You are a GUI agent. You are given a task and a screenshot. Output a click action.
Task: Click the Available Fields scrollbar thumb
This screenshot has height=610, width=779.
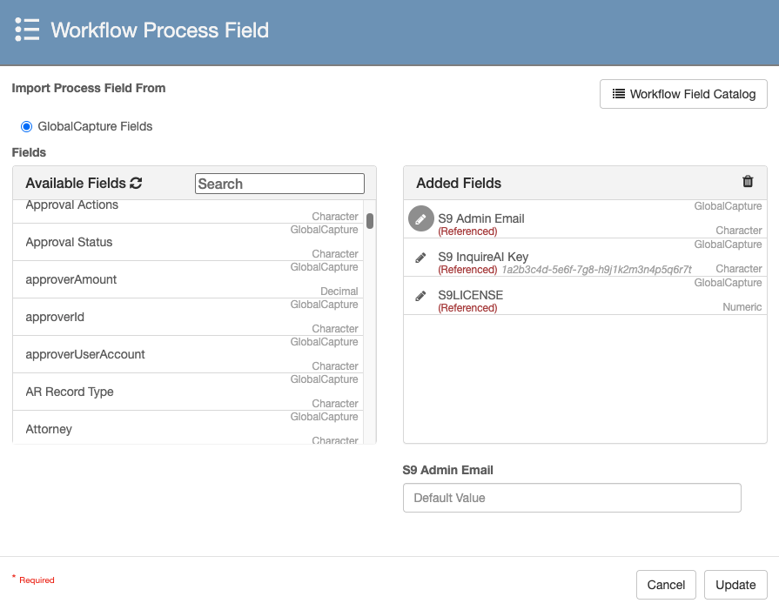(370, 221)
